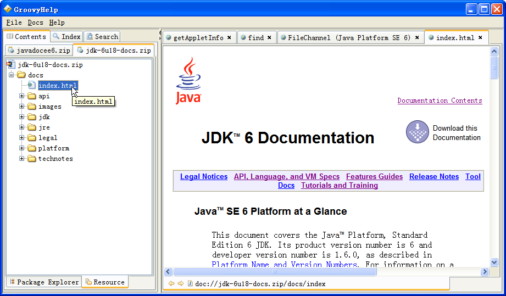Click the jdk folder icon
506x296 pixels.
point(32,117)
